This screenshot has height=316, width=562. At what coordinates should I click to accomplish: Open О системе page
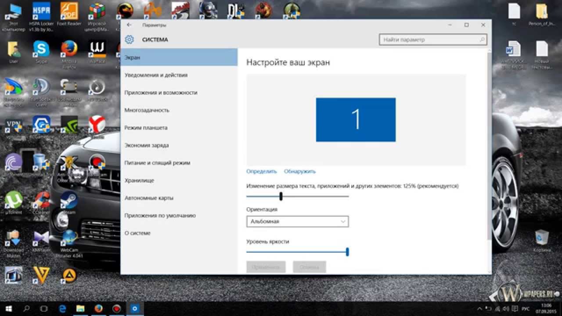coord(179,233)
